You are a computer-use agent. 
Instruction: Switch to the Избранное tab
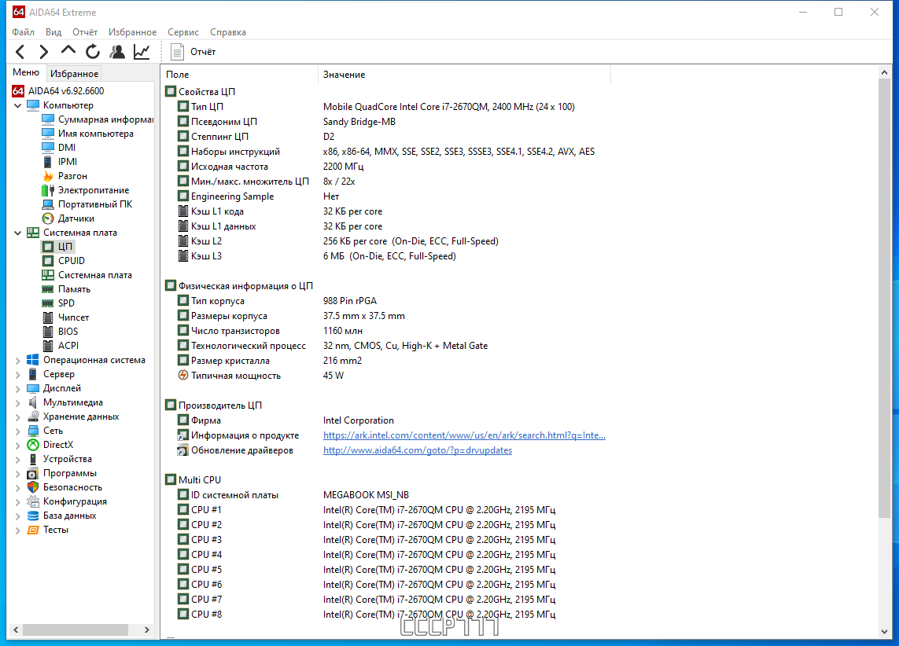(74, 73)
